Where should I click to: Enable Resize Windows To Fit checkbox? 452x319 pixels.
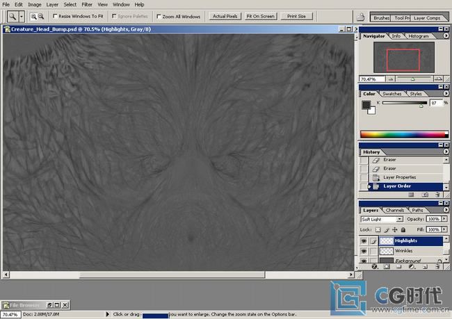coord(55,16)
